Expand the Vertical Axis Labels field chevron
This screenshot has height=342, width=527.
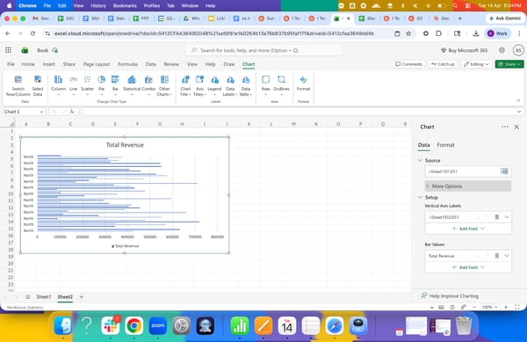pyautogui.click(x=507, y=217)
